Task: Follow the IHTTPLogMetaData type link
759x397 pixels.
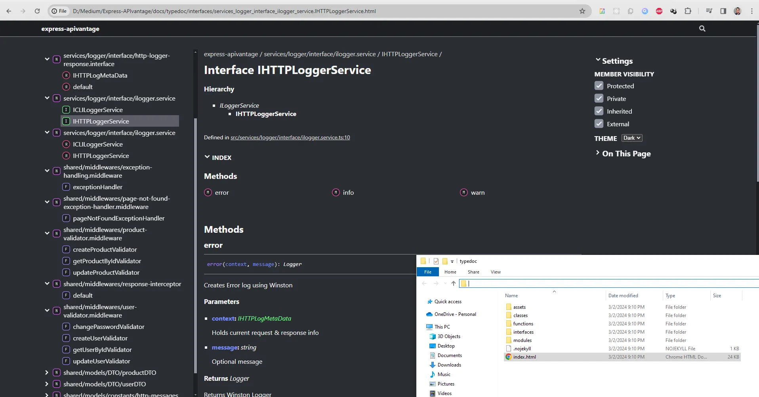Action: (x=264, y=318)
